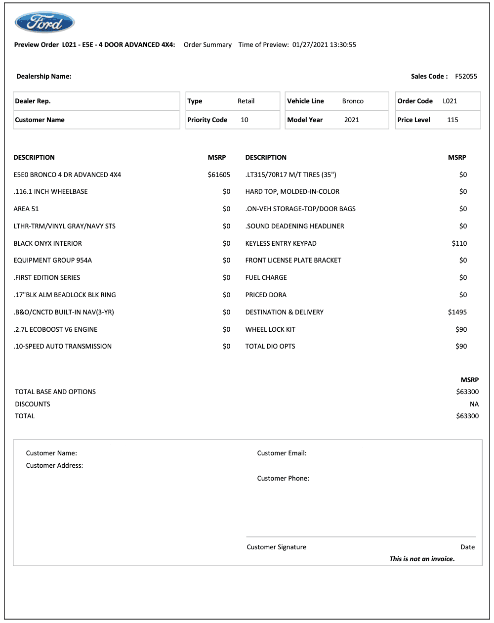Click the KEYLESS ENTRY KEYPAD line
Viewport: 494px width, 623px height.
click(281, 243)
